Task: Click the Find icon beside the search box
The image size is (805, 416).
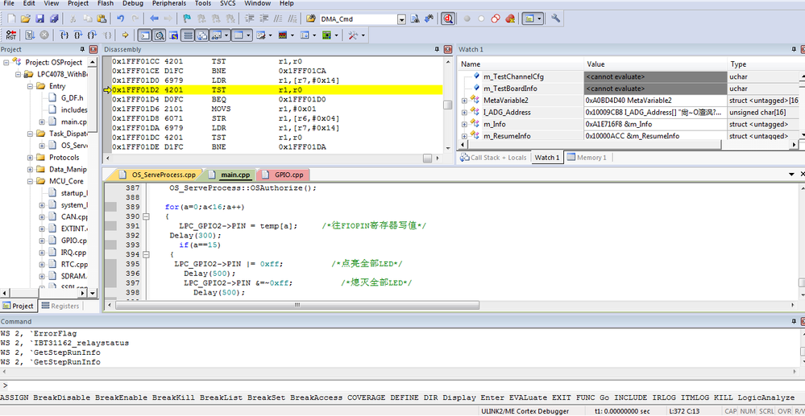Action: [415, 19]
